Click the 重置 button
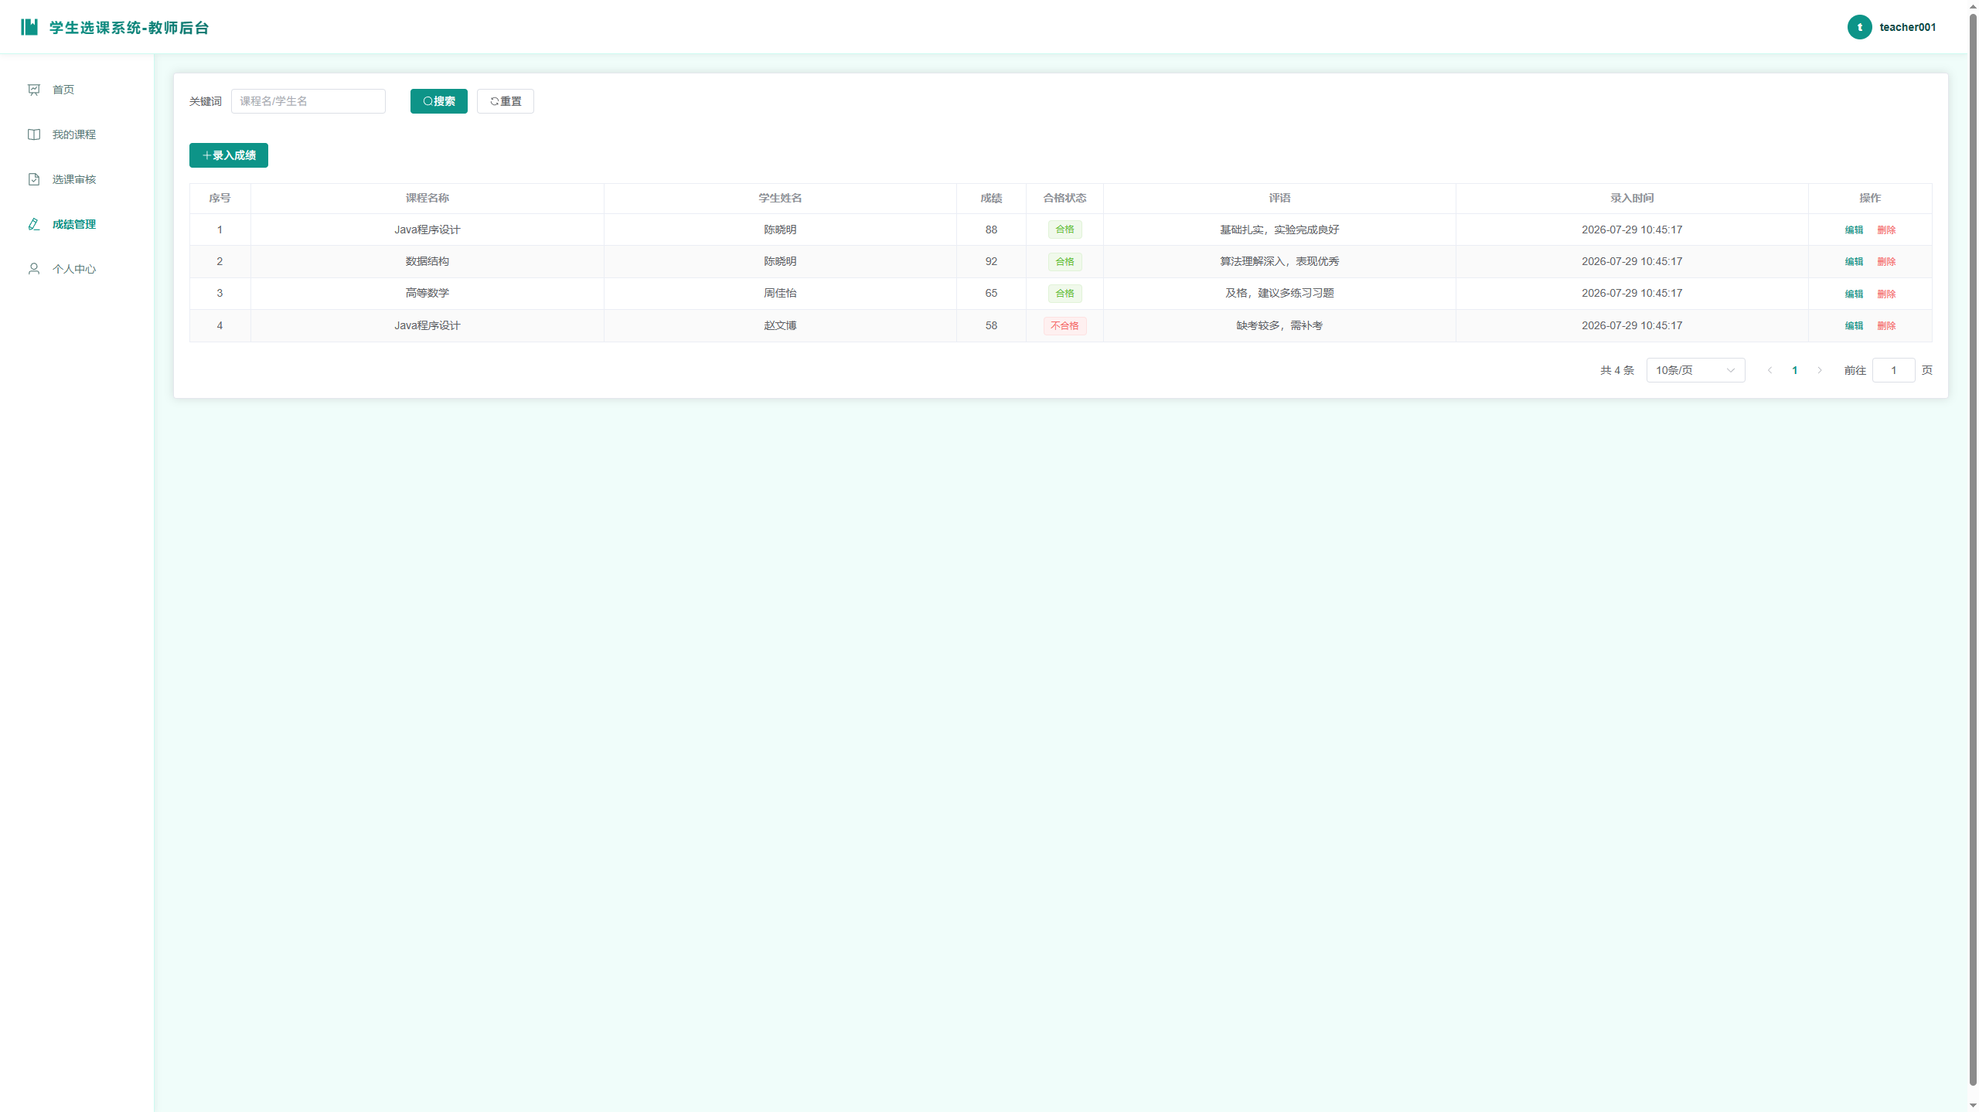The width and height of the screenshot is (1979, 1112). point(506,101)
